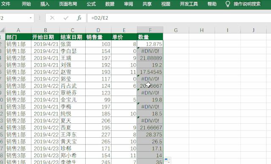Open the 共享 ribbon tab
This screenshot has height=164, width=271.
pyautogui.click(x=147, y=4)
